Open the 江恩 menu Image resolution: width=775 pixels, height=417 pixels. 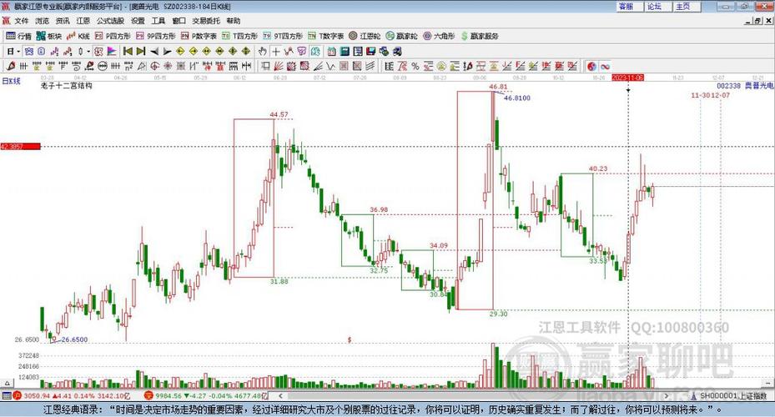[83, 21]
